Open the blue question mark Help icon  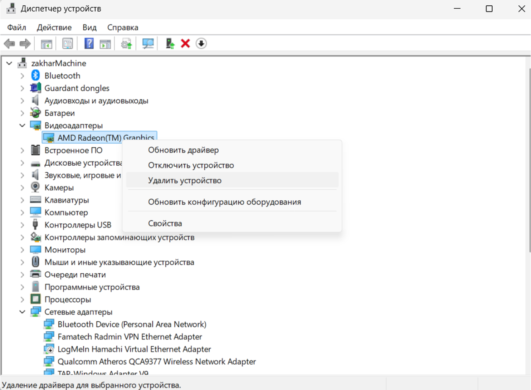[x=89, y=44]
